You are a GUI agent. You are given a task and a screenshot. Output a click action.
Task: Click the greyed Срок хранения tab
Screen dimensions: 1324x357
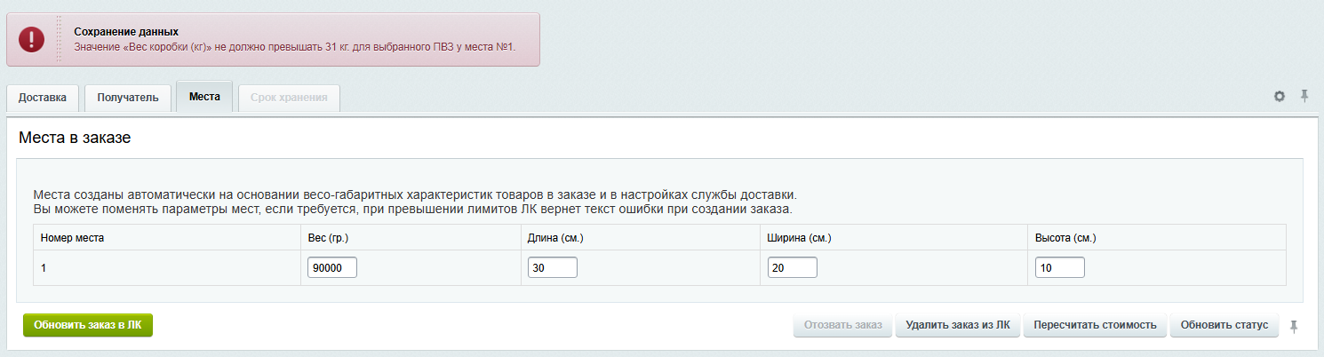289,98
